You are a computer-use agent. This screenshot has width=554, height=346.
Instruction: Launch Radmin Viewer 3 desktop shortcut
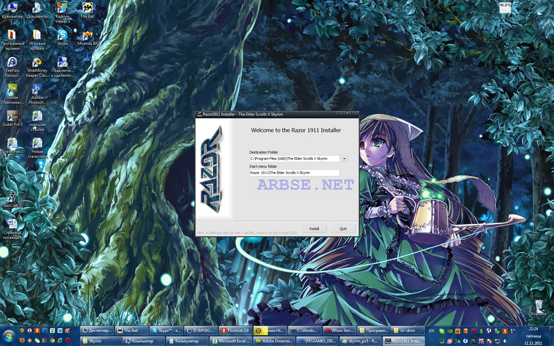click(62, 13)
